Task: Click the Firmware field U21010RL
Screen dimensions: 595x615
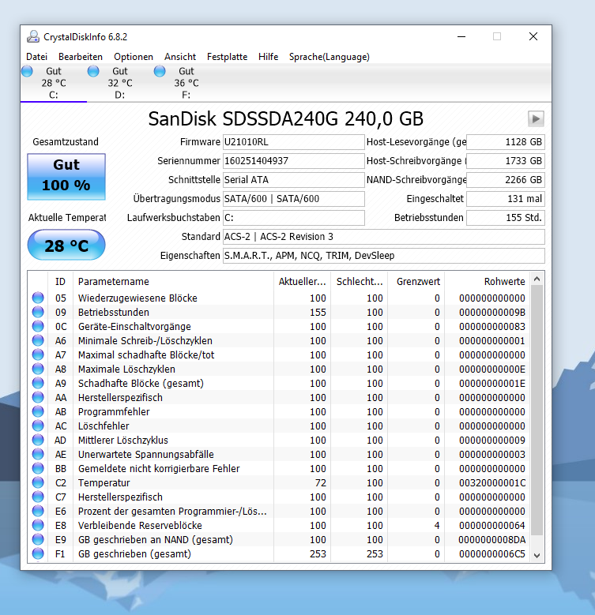Action: coord(294,142)
